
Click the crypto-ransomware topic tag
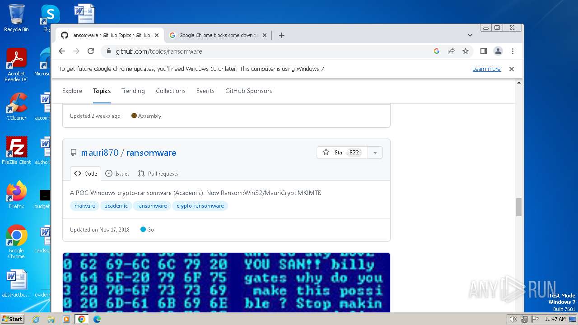click(x=200, y=206)
